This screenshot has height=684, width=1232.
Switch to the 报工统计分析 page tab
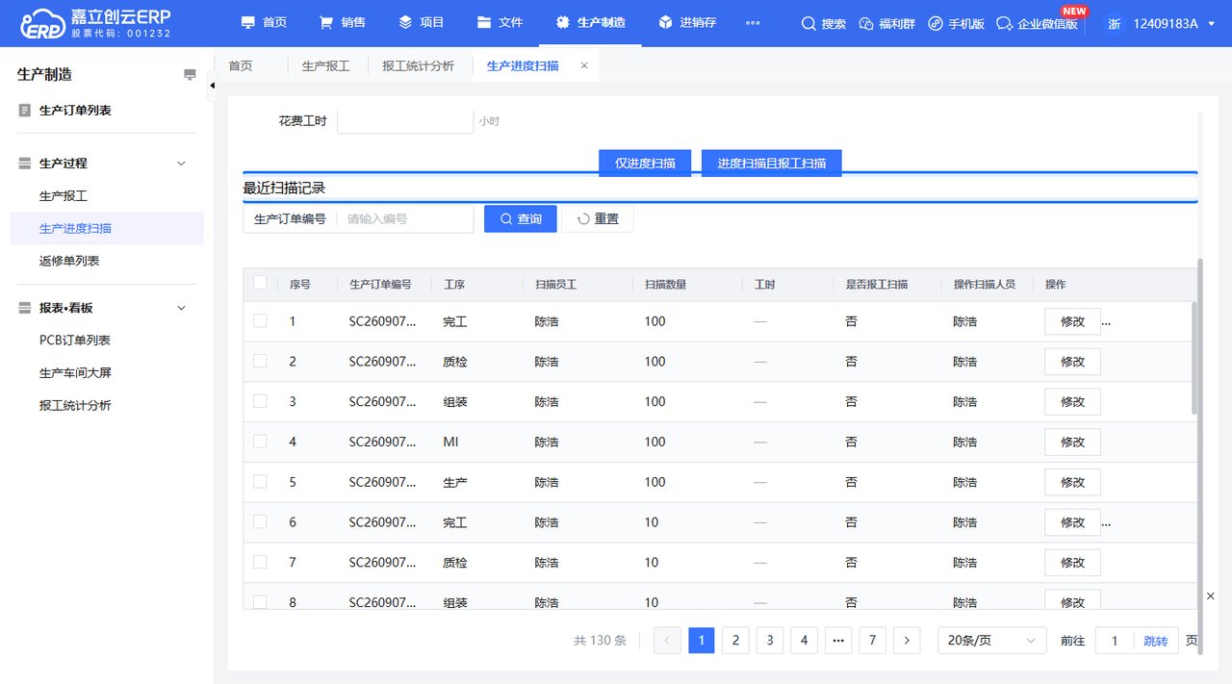pyautogui.click(x=418, y=65)
